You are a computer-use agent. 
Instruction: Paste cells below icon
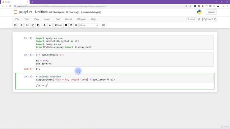(x=38, y=25)
